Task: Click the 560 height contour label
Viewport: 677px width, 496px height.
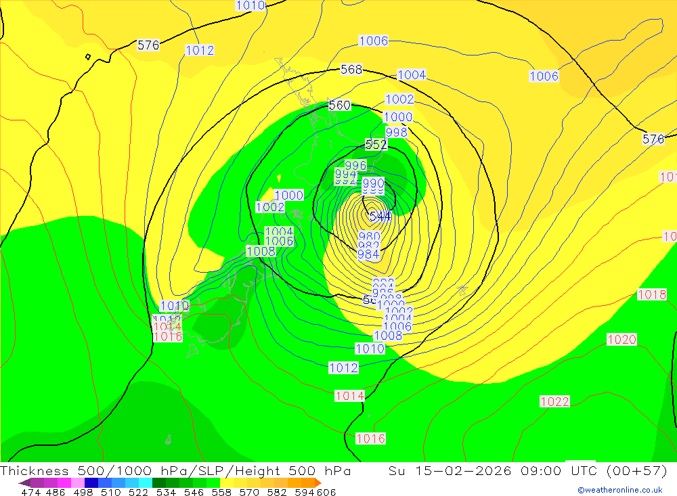Action: click(x=340, y=105)
